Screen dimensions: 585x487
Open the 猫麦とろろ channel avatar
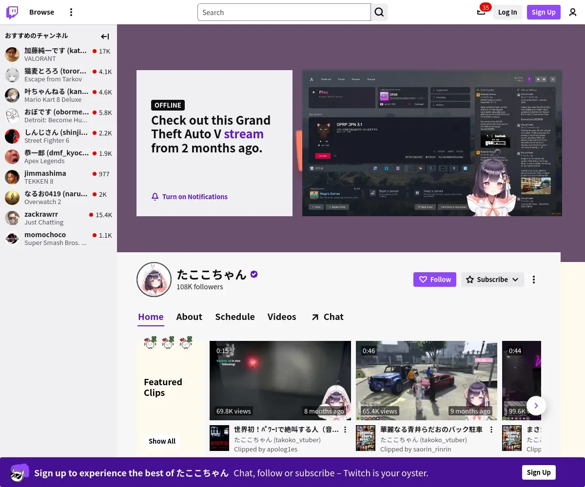tap(12, 75)
